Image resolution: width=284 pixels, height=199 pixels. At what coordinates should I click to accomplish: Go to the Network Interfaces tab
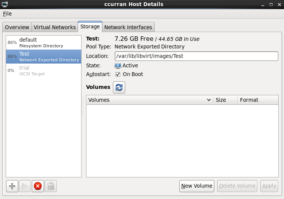128,27
